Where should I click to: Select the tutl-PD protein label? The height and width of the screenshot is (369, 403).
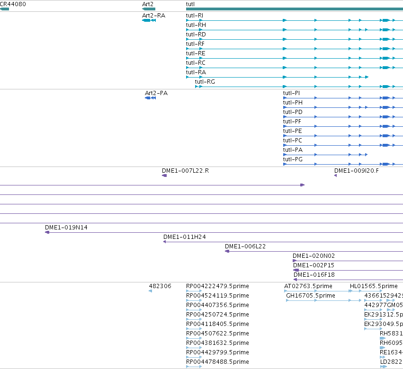click(x=293, y=112)
